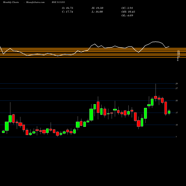This screenshot has height=186, width=186.
Task: Click the 17 price axis label
Action: [177, 113]
